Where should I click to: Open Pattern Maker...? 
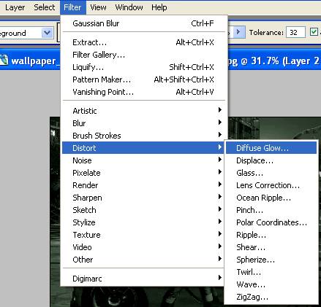[143, 79]
